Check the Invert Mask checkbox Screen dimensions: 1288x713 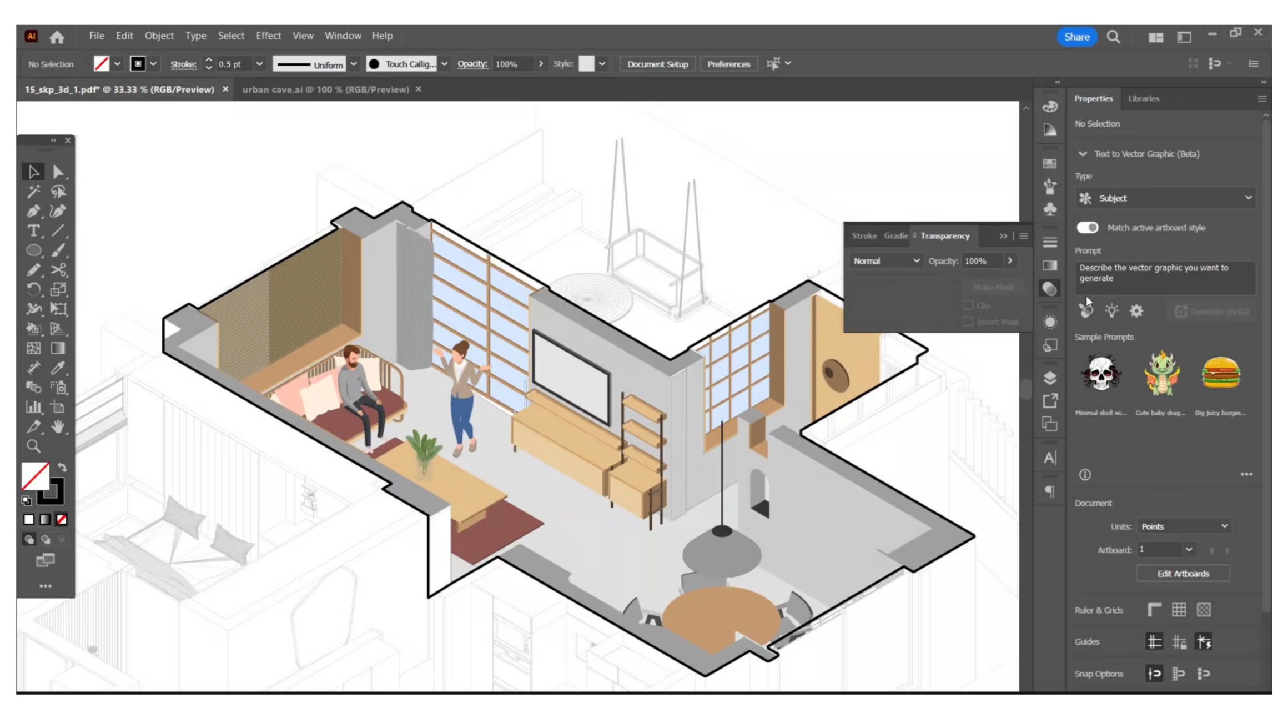[x=968, y=322]
